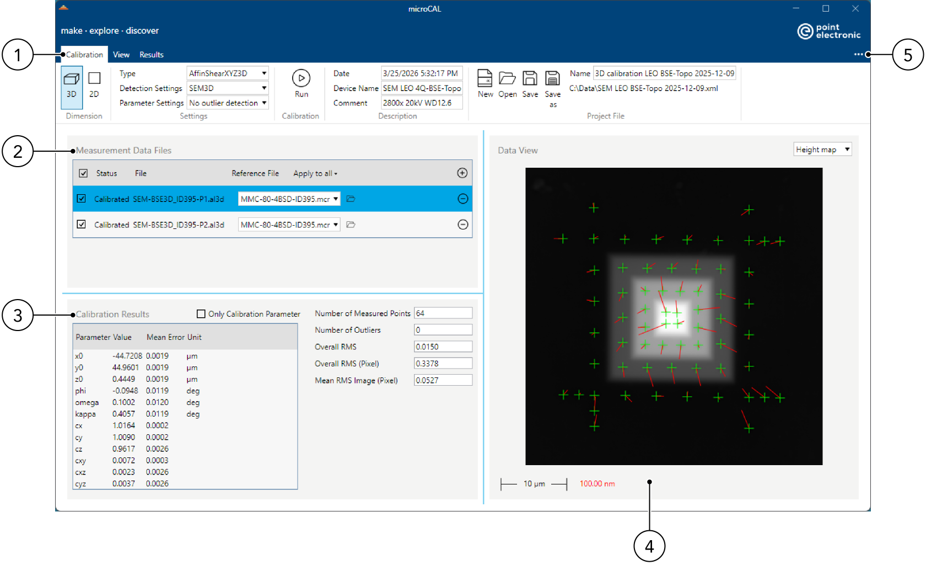Open the Detection Settings SEM3D dropdown
The height and width of the screenshot is (565, 926).
[x=228, y=88]
